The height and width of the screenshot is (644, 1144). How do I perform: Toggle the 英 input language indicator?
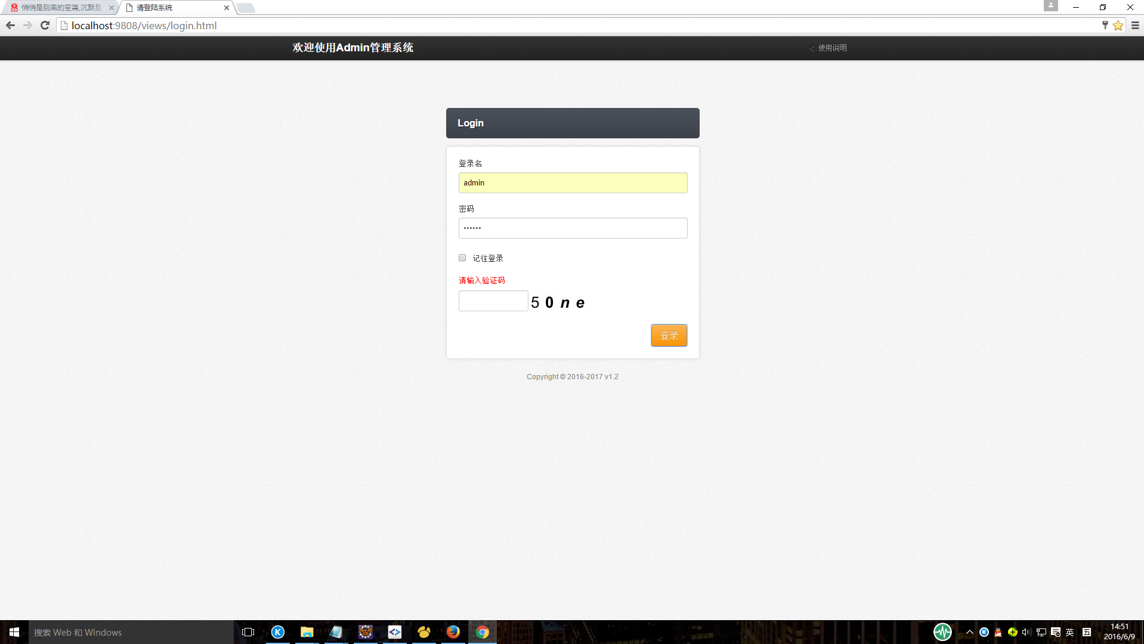coord(1070,632)
